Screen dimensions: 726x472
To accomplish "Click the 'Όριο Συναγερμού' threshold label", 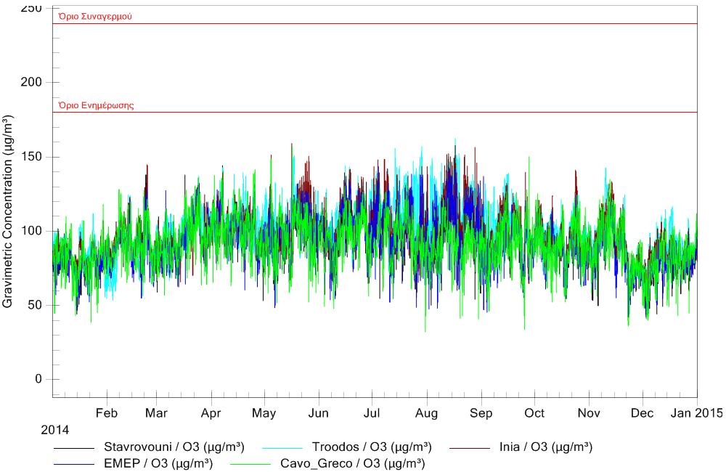I will (95, 17).
